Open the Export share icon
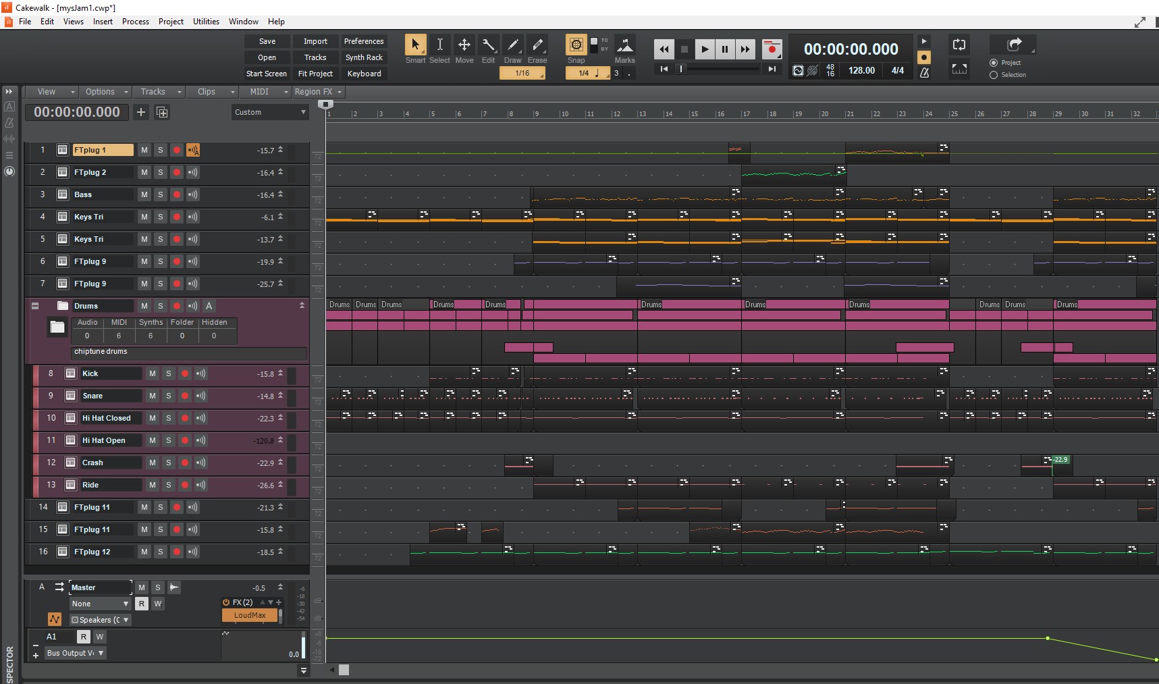Image resolution: width=1159 pixels, height=684 pixels. [1014, 45]
